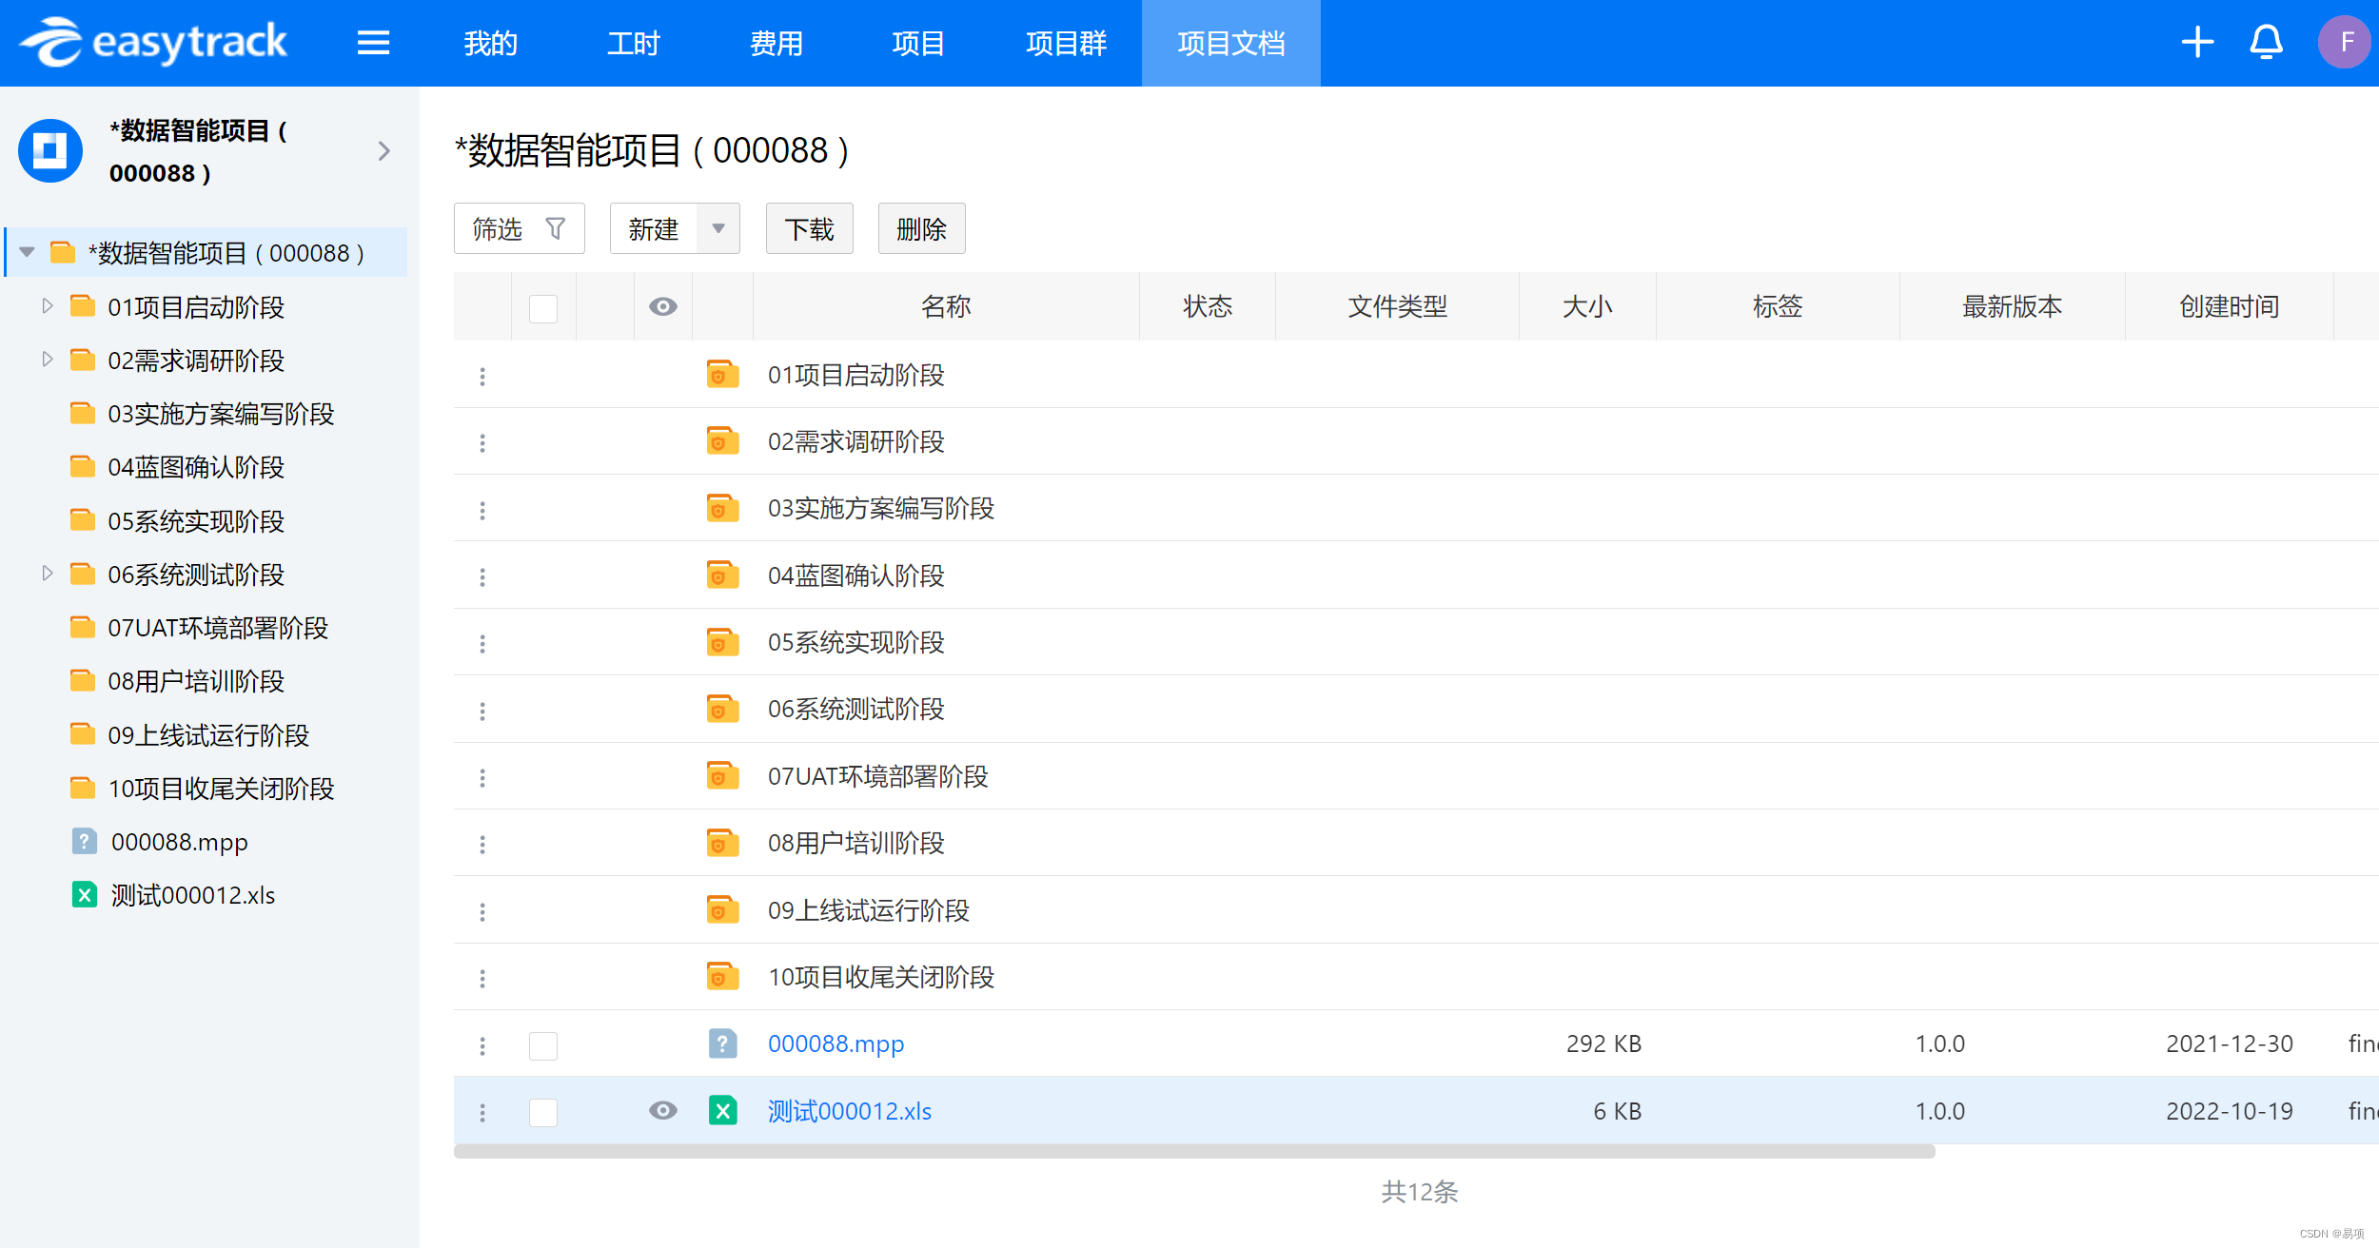Expand 02需求调研阶段 tree node
This screenshot has width=2379, height=1248.
pyautogui.click(x=47, y=359)
